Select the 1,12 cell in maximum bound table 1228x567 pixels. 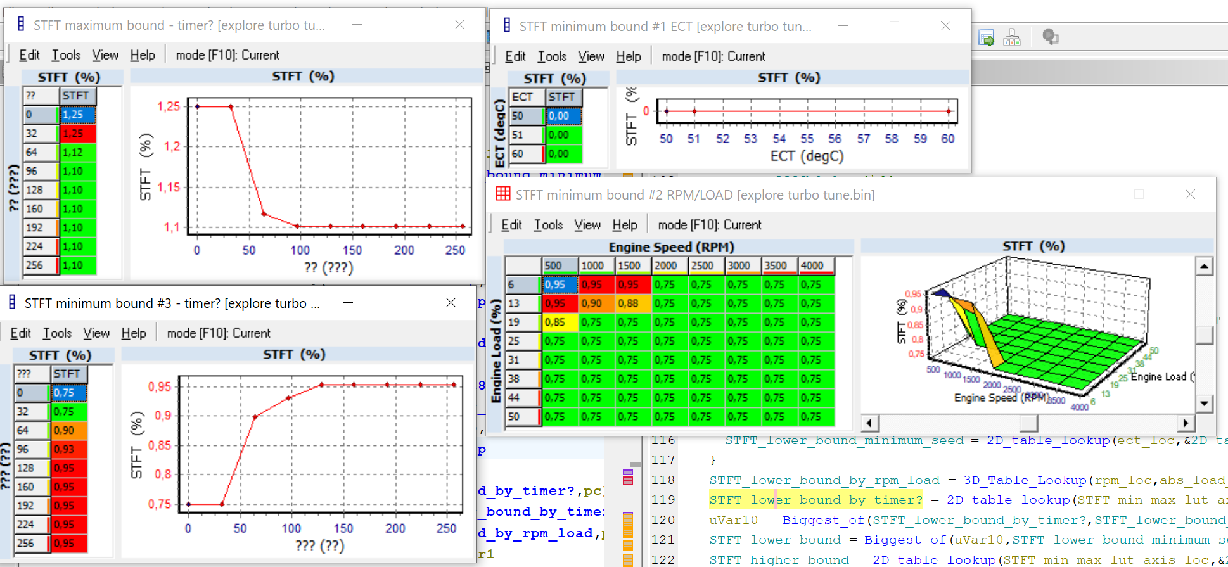pos(77,152)
